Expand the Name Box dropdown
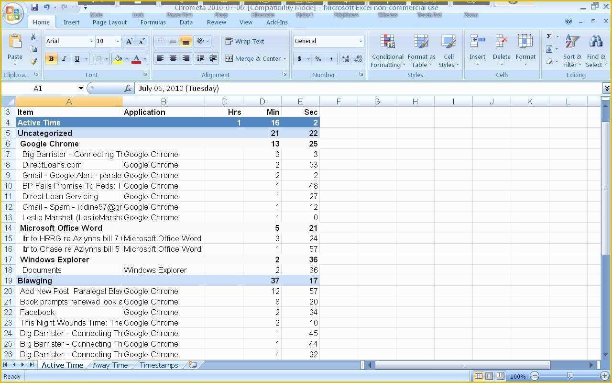The image size is (612, 383). [x=81, y=88]
